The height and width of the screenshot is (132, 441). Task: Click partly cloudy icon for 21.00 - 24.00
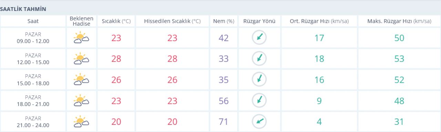point(81,121)
